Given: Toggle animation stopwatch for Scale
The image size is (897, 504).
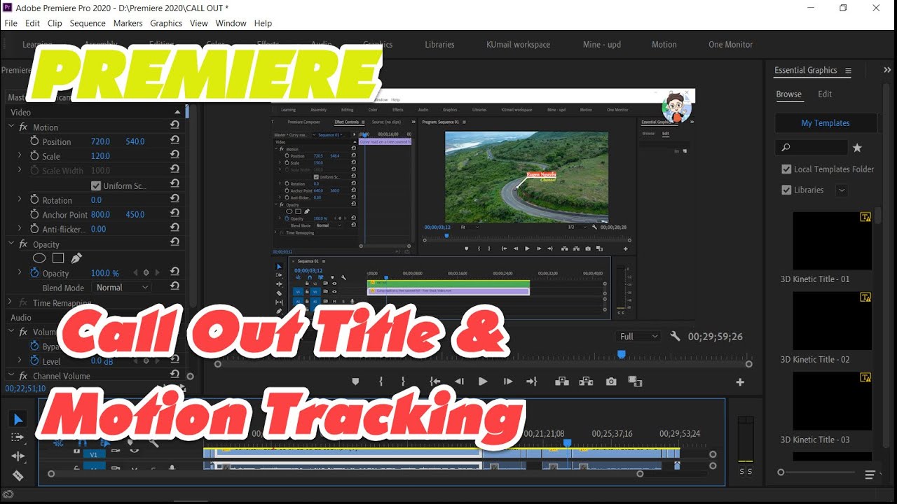Looking at the screenshot, I should coord(34,155).
